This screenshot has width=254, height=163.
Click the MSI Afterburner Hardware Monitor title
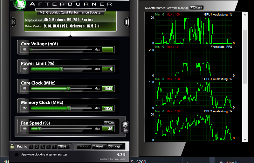(166, 8)
